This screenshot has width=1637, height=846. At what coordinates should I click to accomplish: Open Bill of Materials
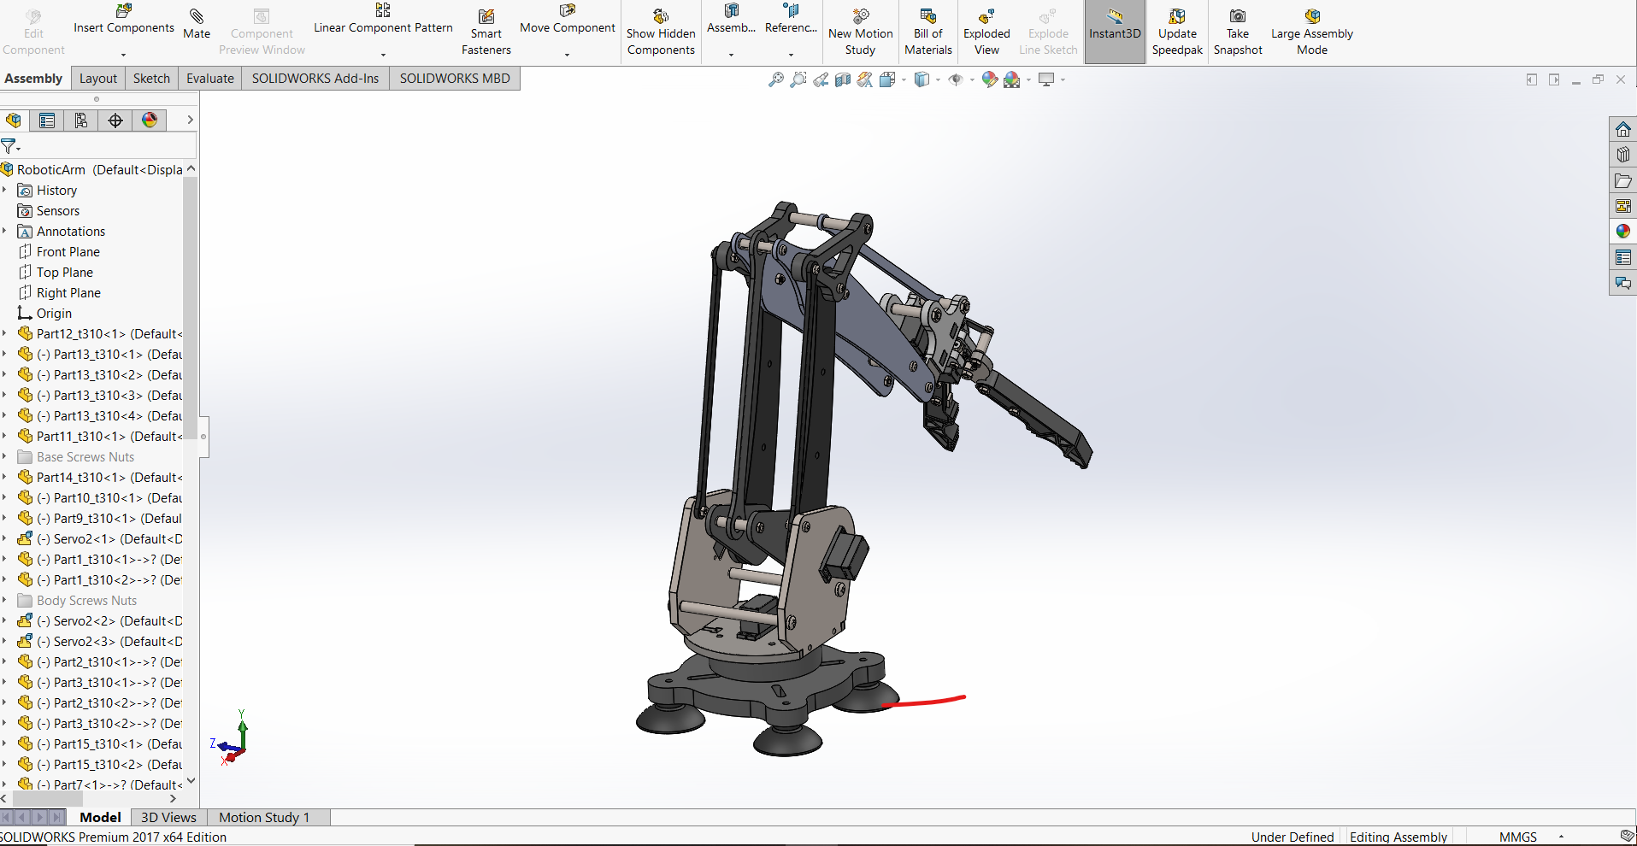coord(928,32)
